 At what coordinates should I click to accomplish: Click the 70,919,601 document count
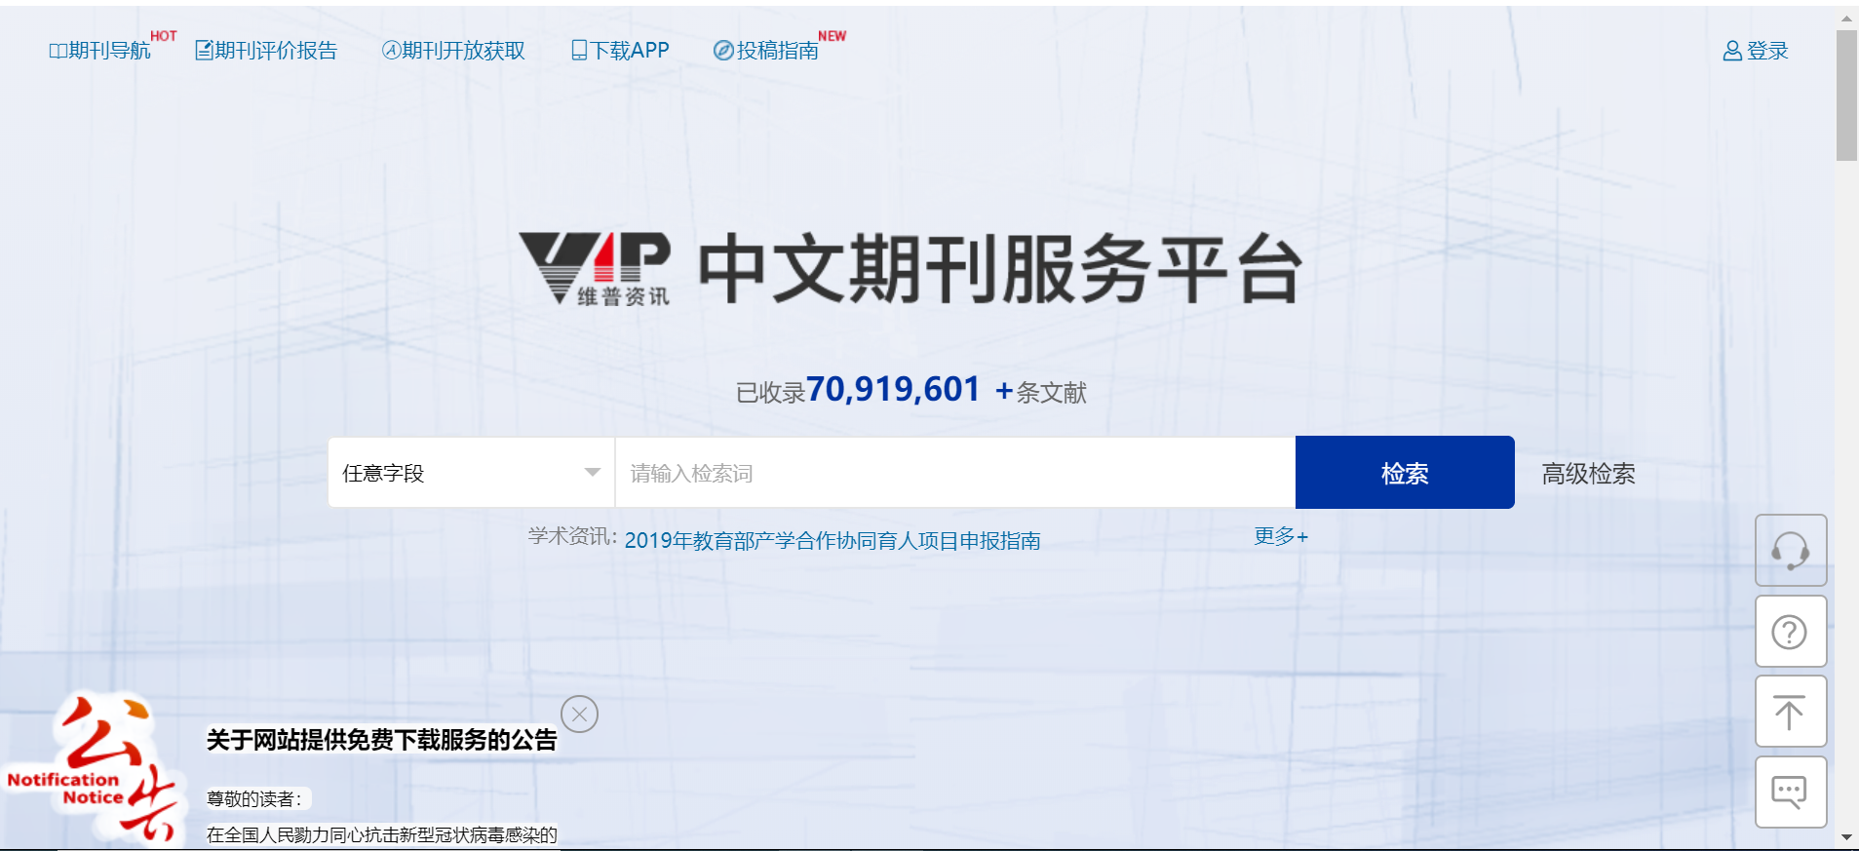point(893,389)
